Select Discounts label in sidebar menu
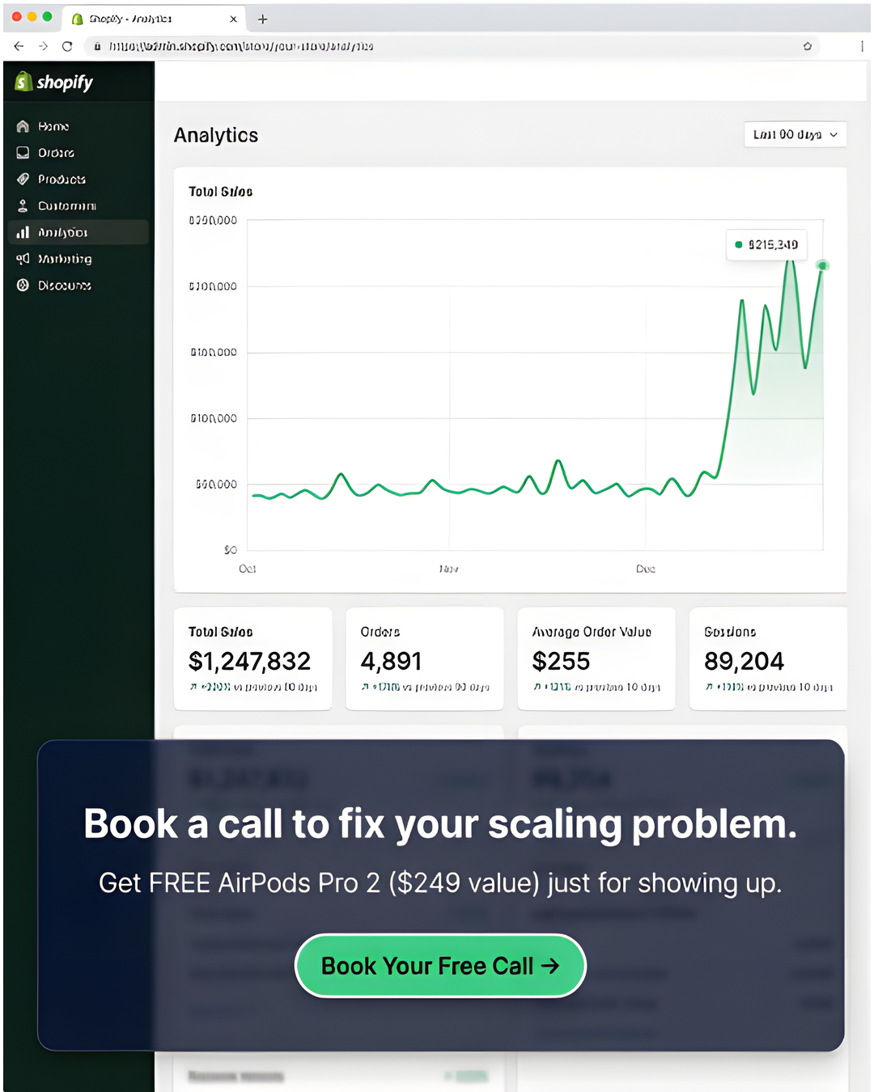 click(x=64, y=285)
